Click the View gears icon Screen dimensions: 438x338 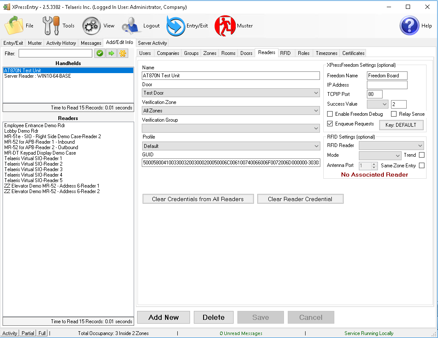point(91,26)
